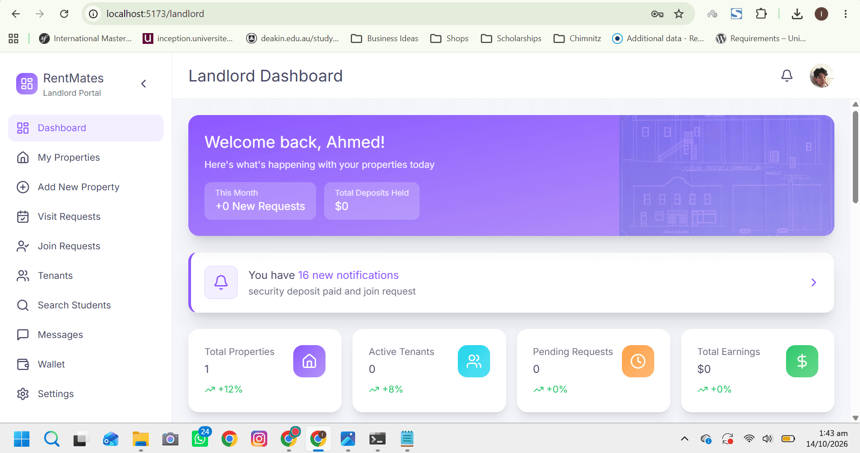Screen dimensions: 860x453
Task: Open the deakin.edu.au/study bookmark
Action: click(293, 38)
